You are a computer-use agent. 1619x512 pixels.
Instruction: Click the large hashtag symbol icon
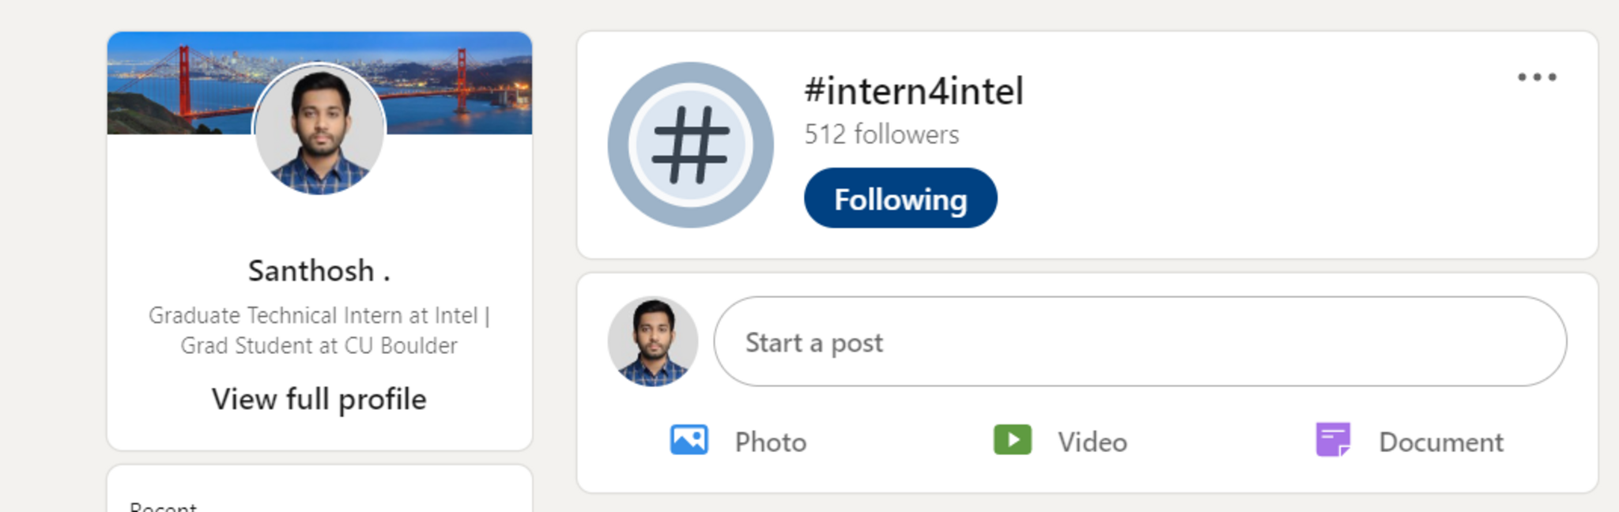coord(690,145)
